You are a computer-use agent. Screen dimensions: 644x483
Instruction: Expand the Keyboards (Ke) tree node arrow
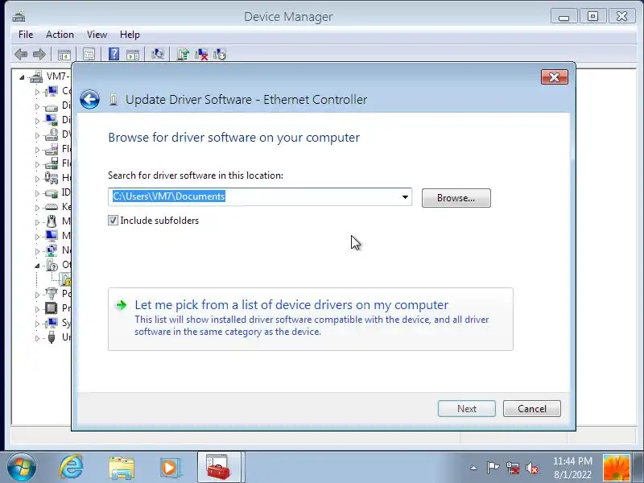pyautogui.click(x=37, y=208)
